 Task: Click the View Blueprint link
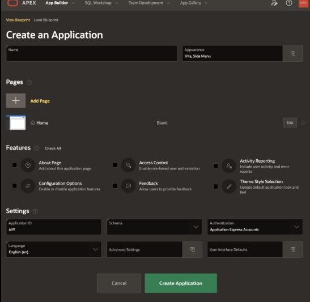click(18, 20)
